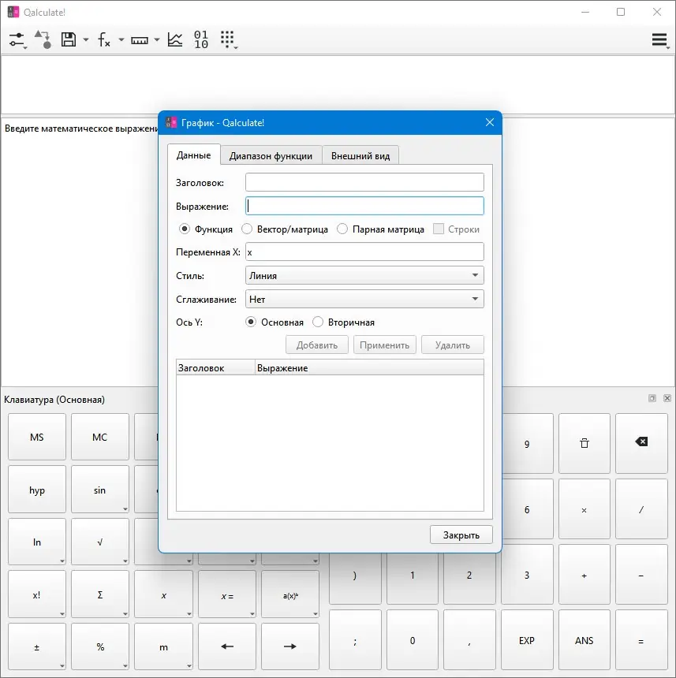
Task: Click the hyp key on keypad
Action: [37, 490]
